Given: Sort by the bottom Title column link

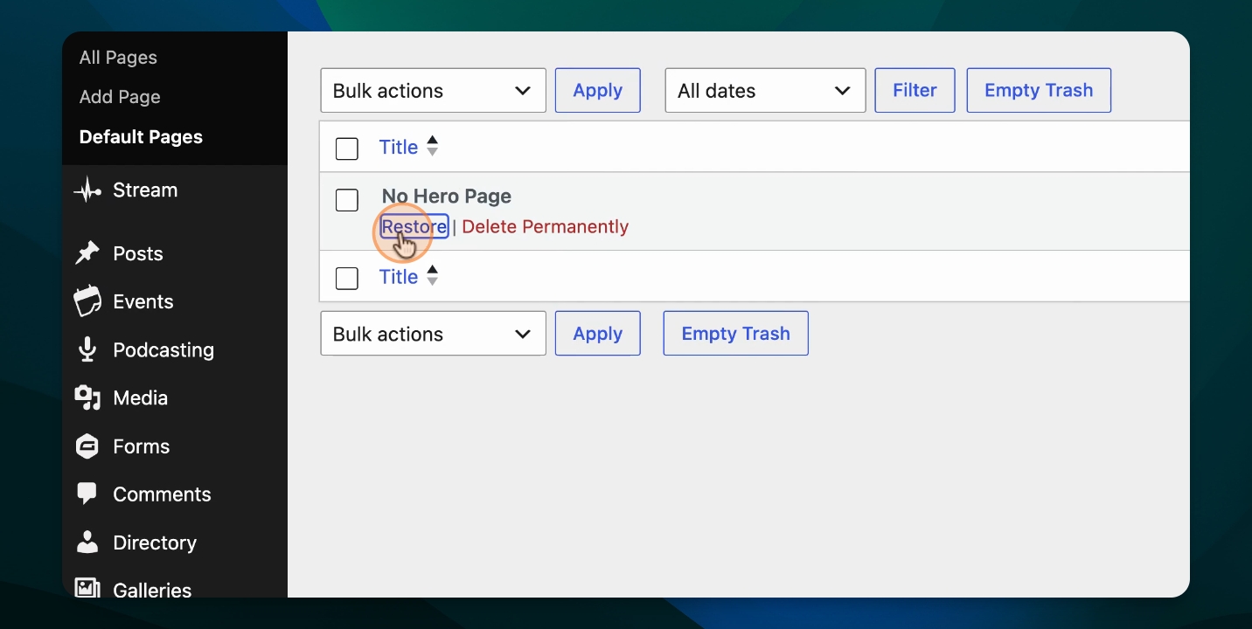Looking at the screenshot, I should (x=399, y=277).
